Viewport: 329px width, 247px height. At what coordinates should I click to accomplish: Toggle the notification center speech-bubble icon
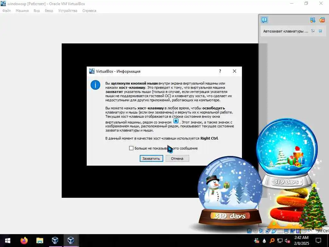(264, 20)
